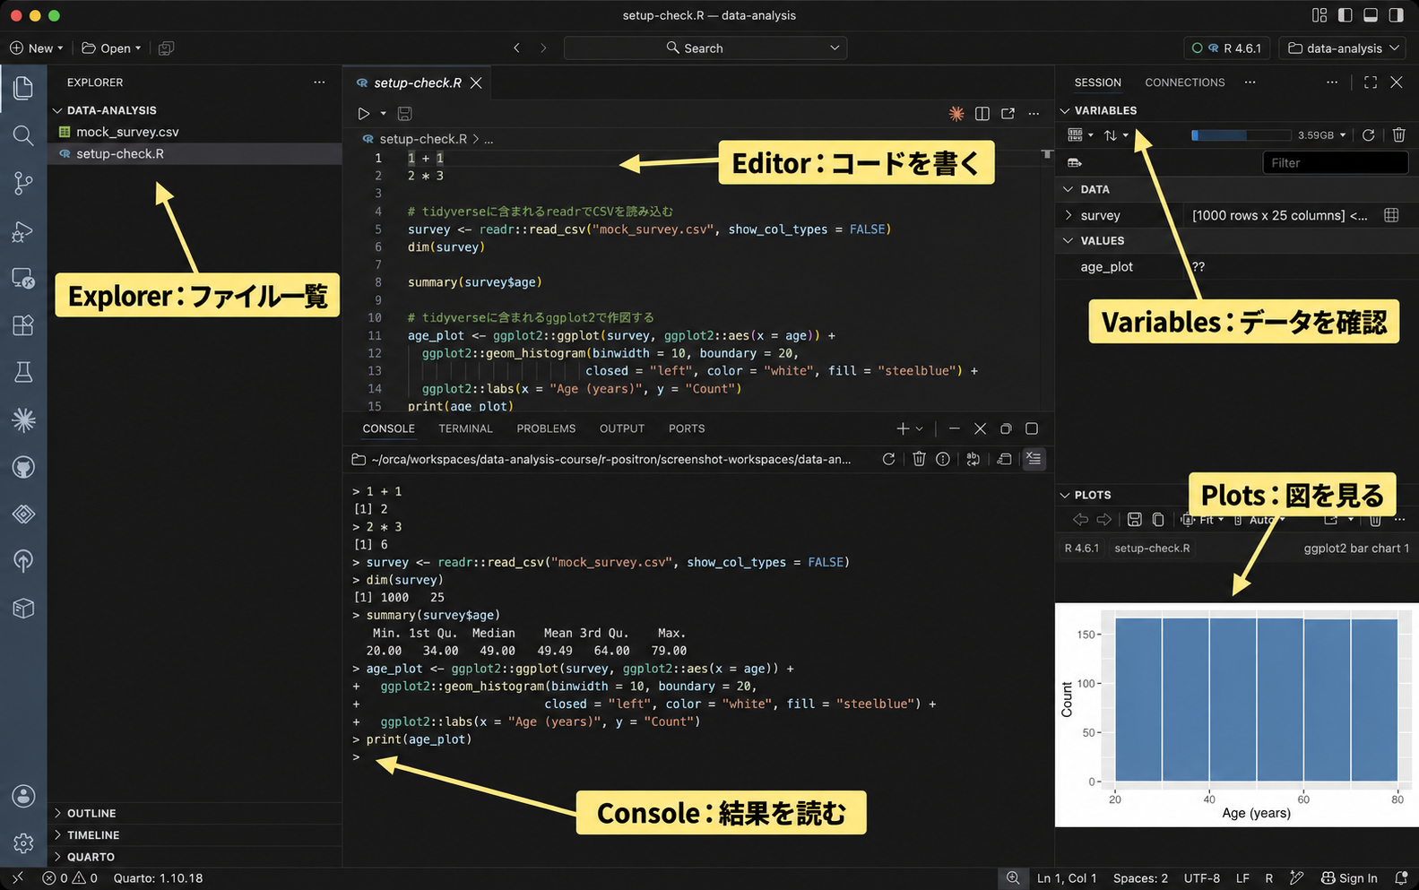Expand the survey row in Variables
This screenshot has width=1419, height=890.
[x=1069, y=215]
